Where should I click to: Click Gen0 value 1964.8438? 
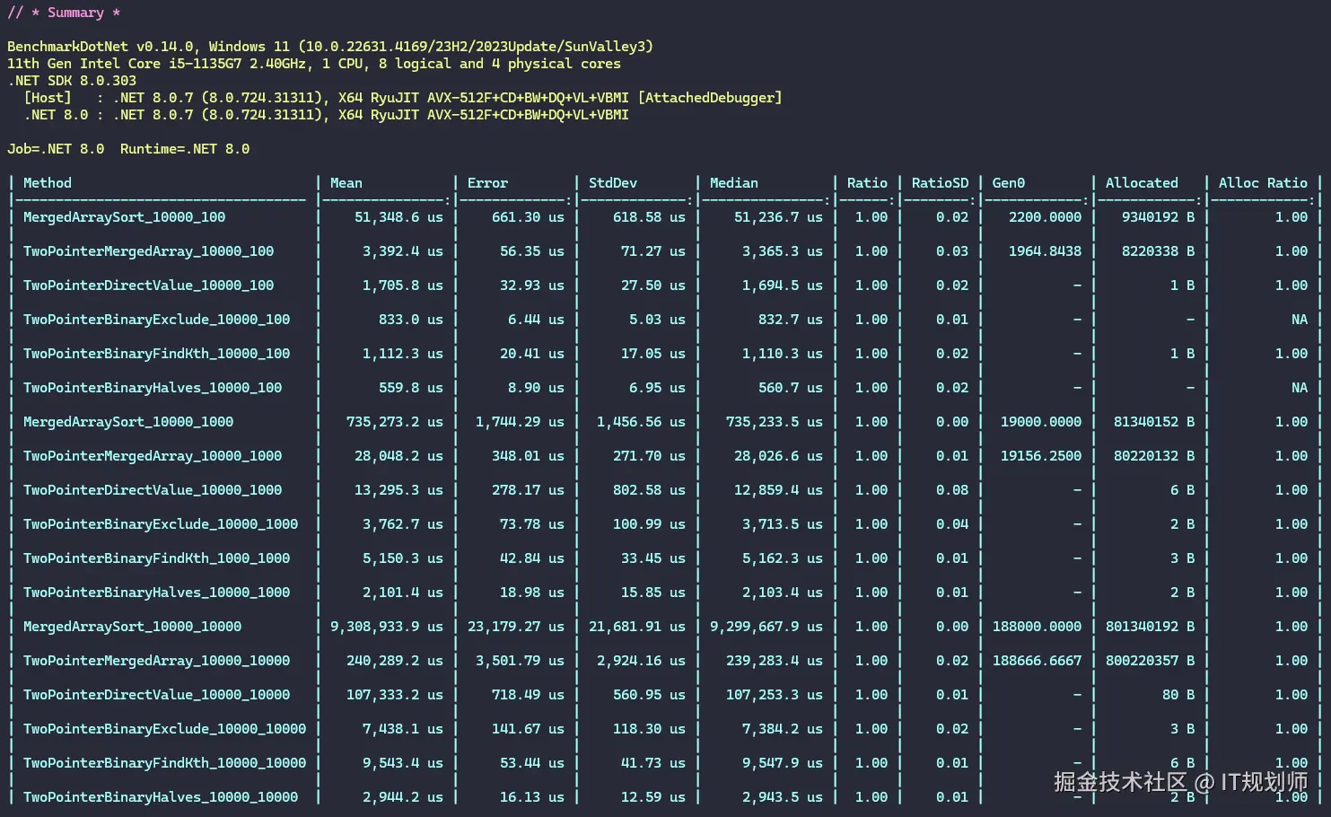[x=1046, y=251]
